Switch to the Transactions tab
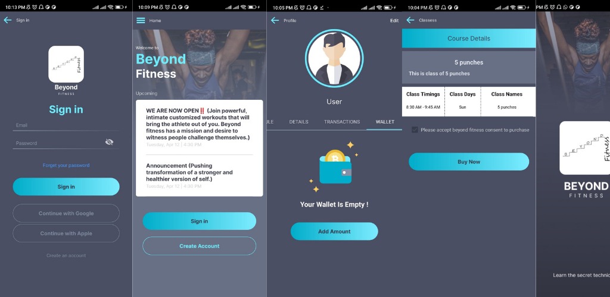Image resolution: width=610 pixels, height=297 pixels. pyautogui.click(x=342, y=122)
